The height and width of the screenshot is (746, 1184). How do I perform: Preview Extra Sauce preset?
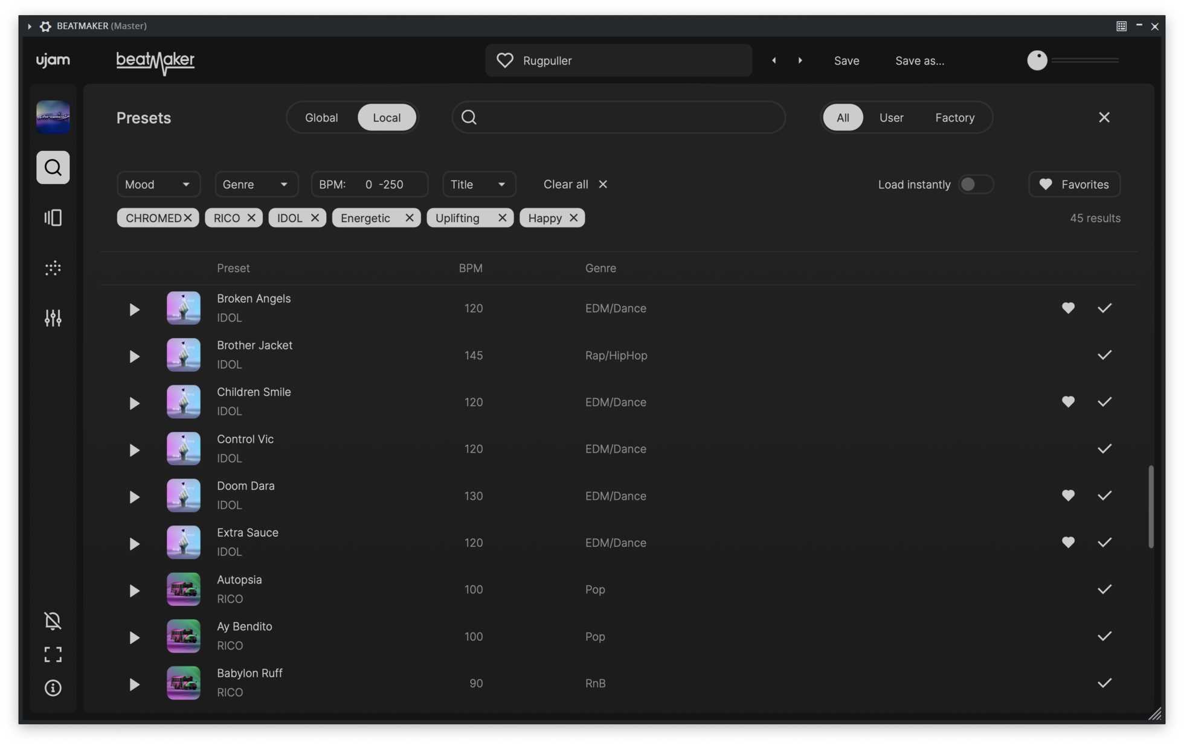134,544
